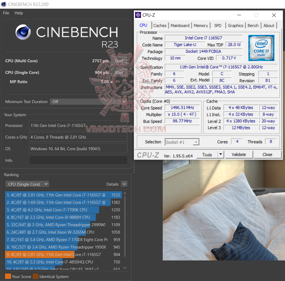
Task: Click the Close button at CPU-Z bottom
Action: pyautogui.click(x=267, y=155)
